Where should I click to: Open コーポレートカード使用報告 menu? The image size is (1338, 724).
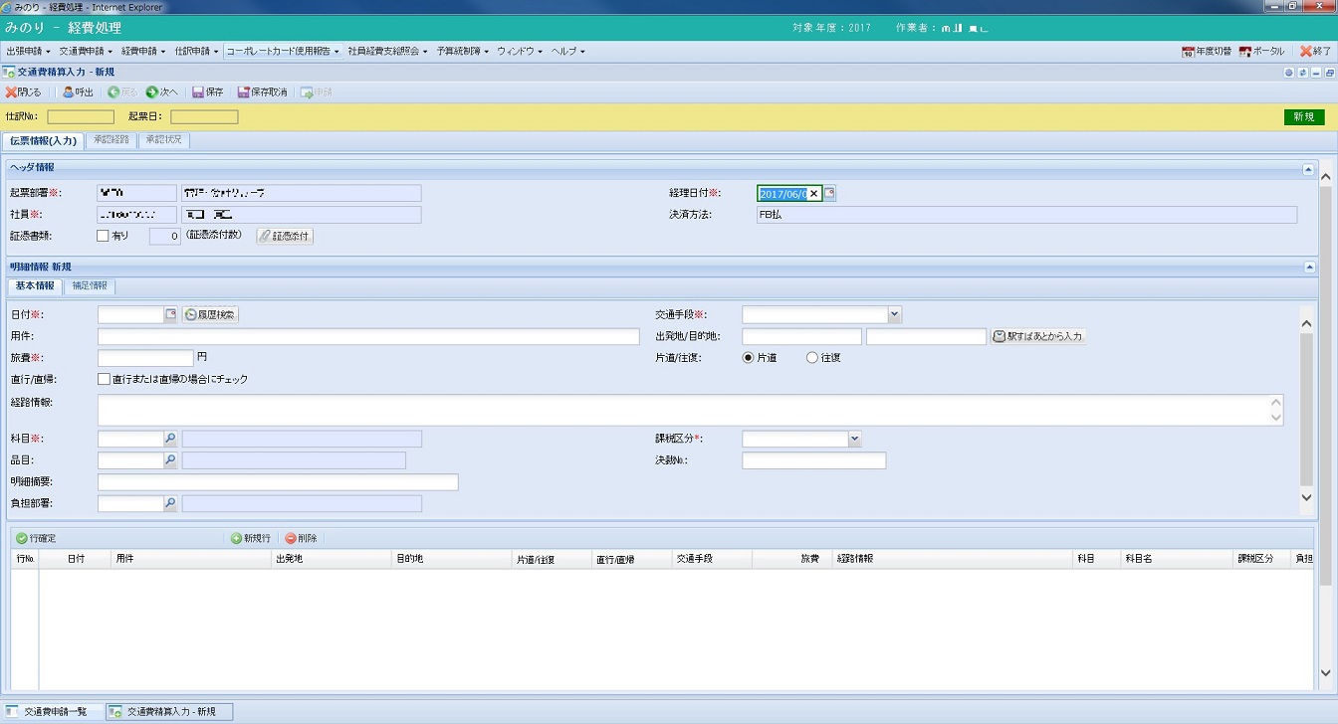coord(283,51)
